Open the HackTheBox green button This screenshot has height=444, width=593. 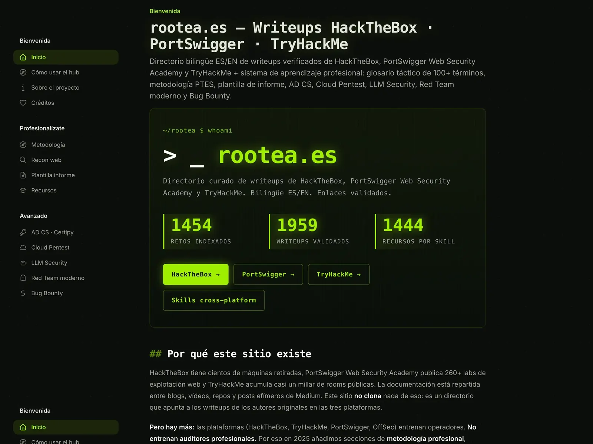pyautogui.click(x=196, y=274)
